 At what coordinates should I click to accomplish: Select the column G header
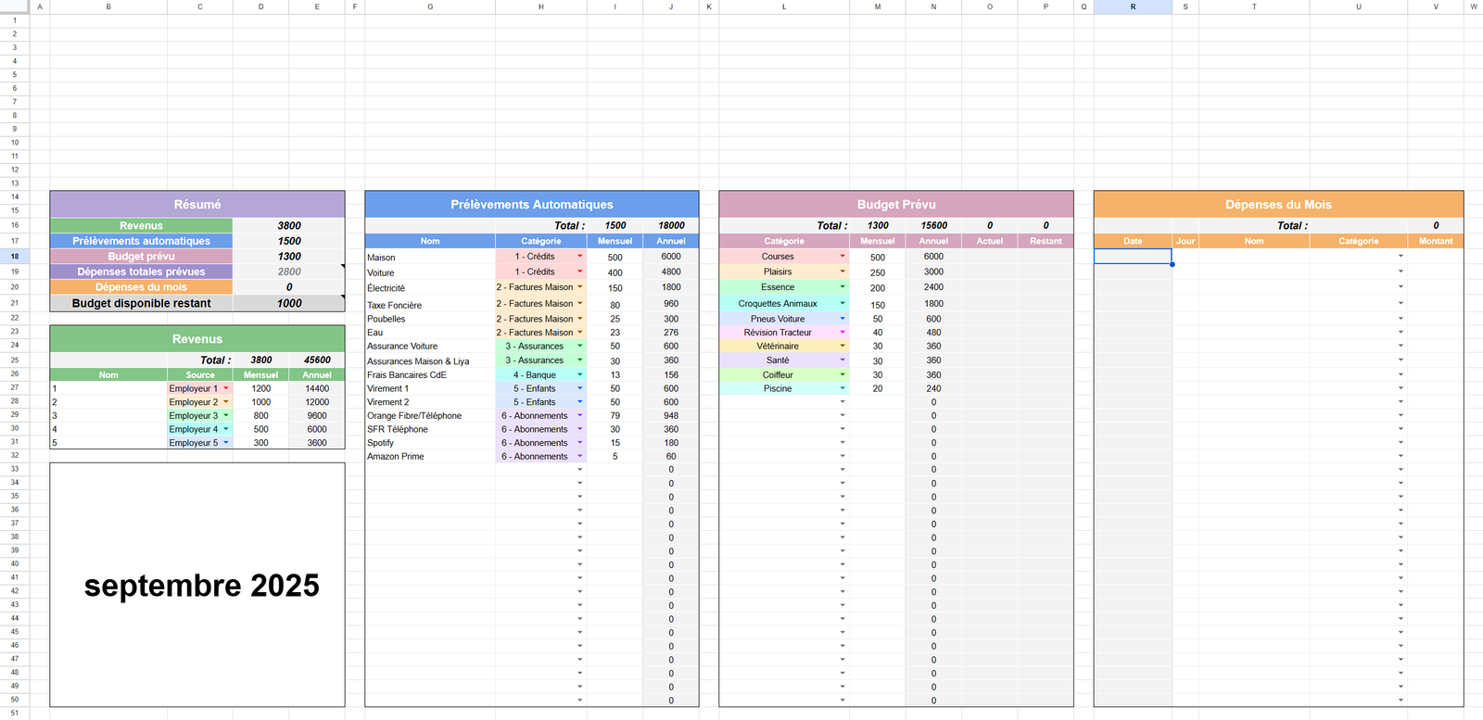(x=430, y=6)
